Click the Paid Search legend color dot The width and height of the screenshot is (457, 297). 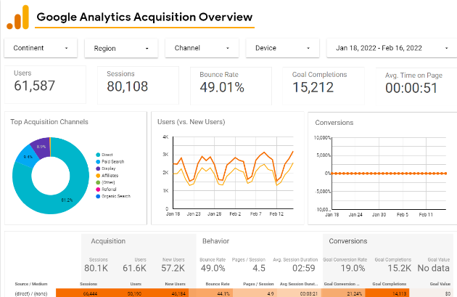(98, 162)
